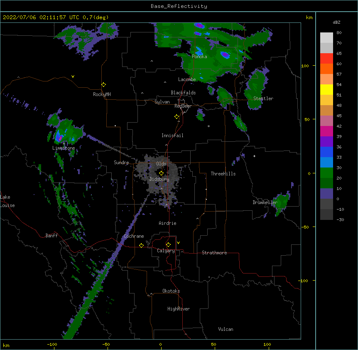Click the Calgary city label
The width and height of the screenshot is (358, 350).
pyautogui.click(x=166, y=251)
